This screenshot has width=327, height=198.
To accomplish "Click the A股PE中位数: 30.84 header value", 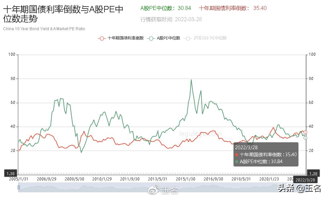I will click(166, 8).
